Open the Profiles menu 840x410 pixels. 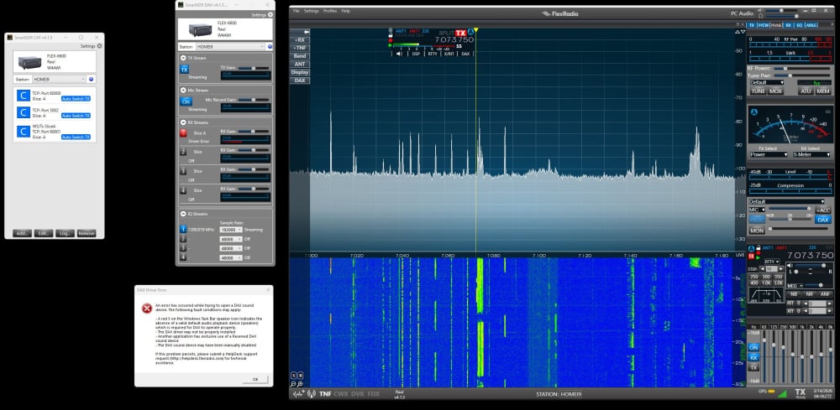point(330,11)
